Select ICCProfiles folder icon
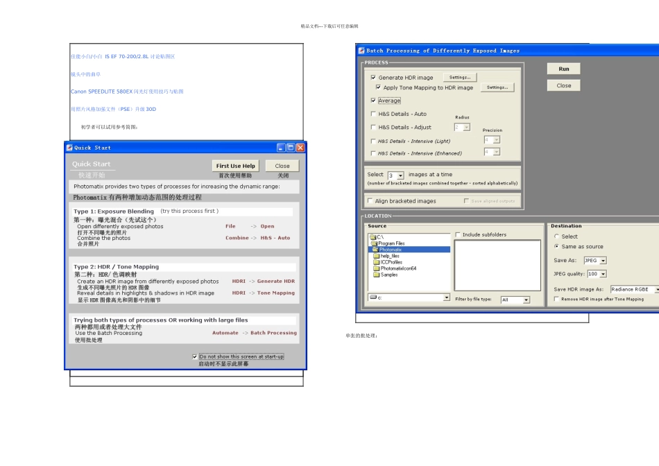Viewport: 659px width, 466px height. [376, 262]
